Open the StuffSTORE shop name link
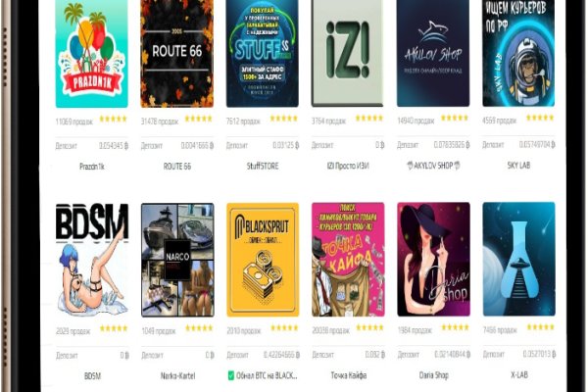This screenshot has height=392, width=588. pos(263,166)
